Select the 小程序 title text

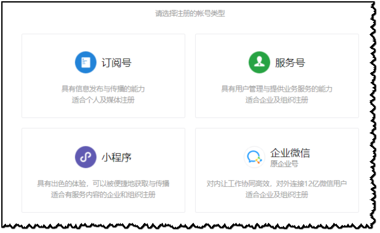pyautogui.click(x=117, y=158)
